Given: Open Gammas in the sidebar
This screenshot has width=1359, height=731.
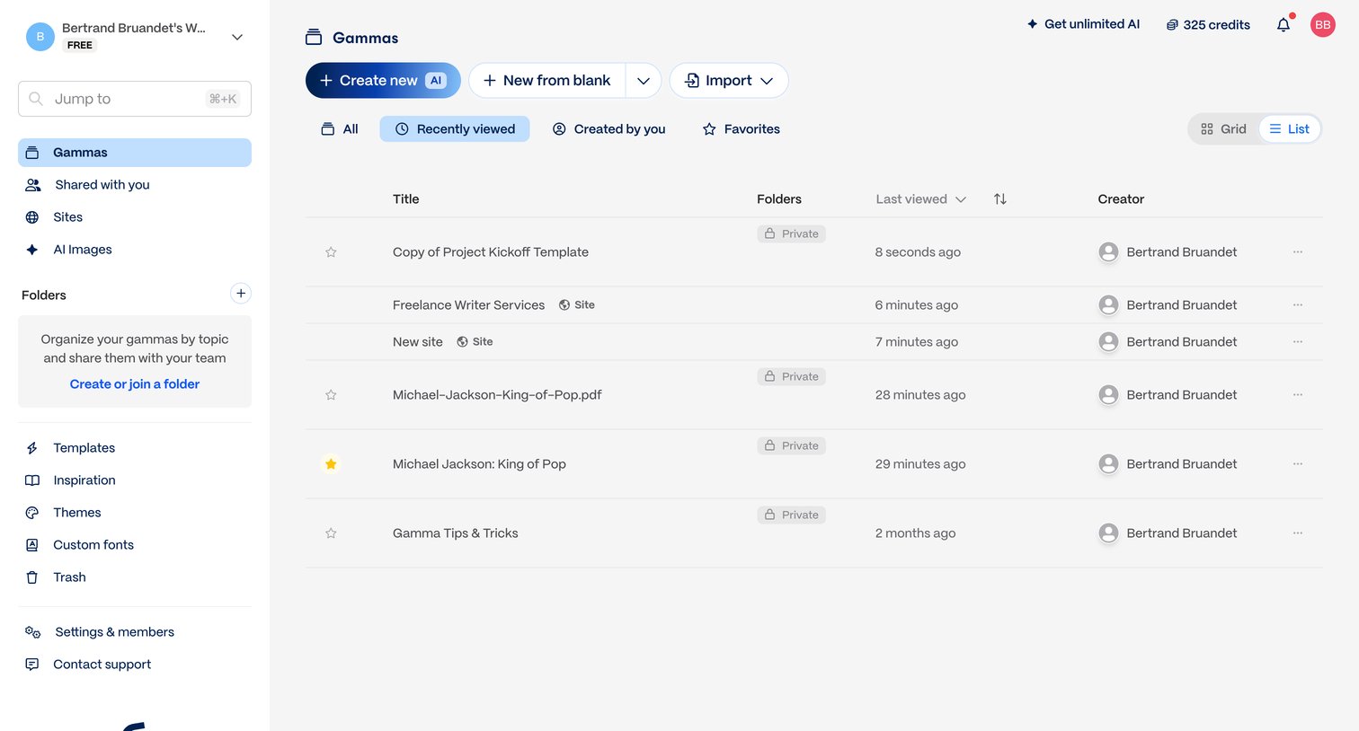Looking at the screenshot, I should tap(135, 153).
